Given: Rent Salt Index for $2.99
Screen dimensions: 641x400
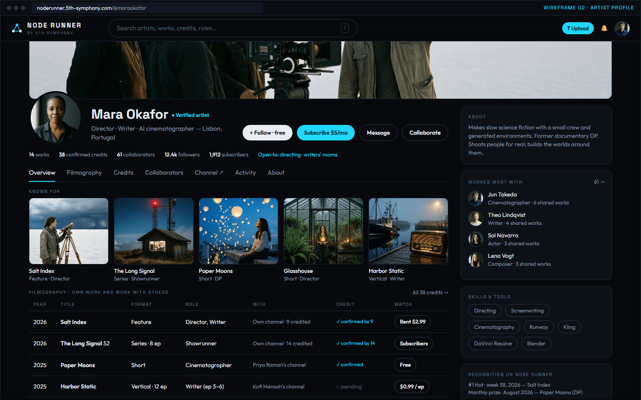Looking at the screenshot, I should [x=413, y=322].
